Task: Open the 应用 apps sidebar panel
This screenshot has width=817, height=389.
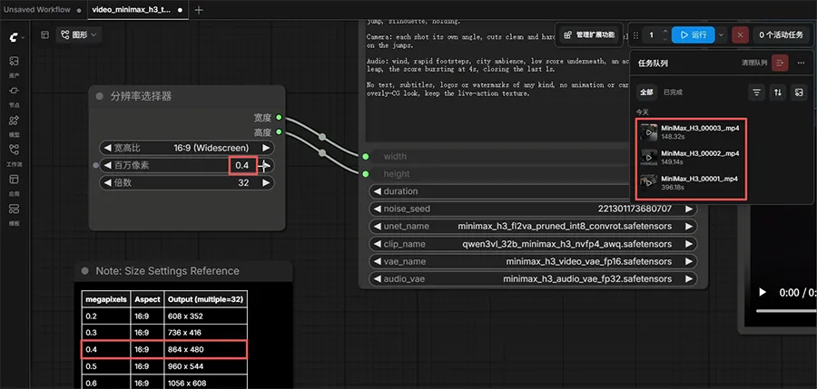Action: (x=14, y=183)
